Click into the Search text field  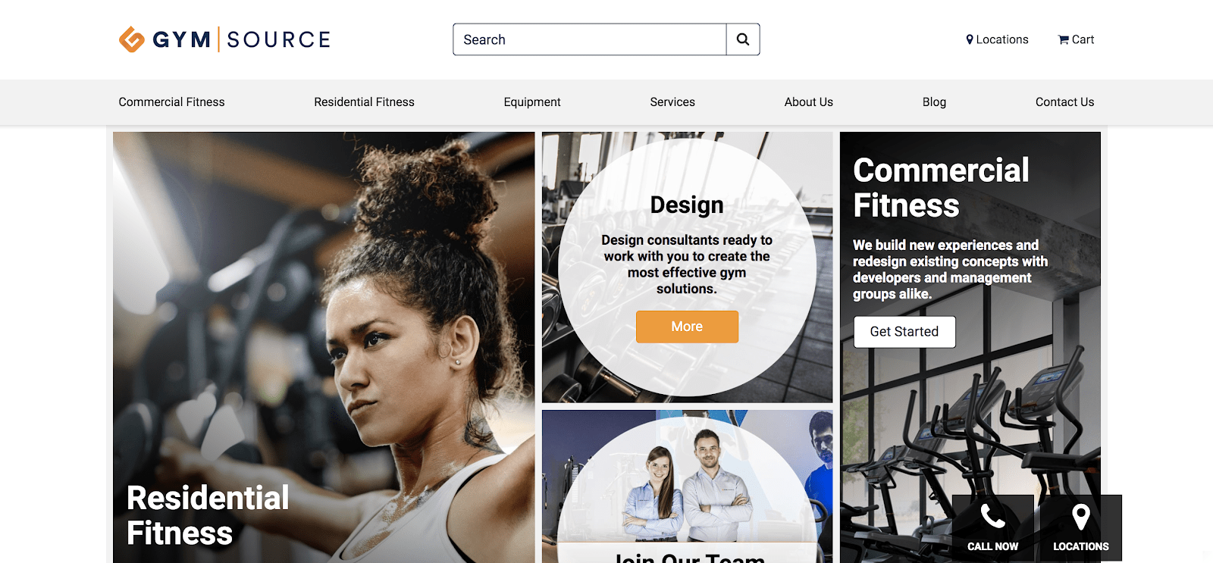point(590,39)
